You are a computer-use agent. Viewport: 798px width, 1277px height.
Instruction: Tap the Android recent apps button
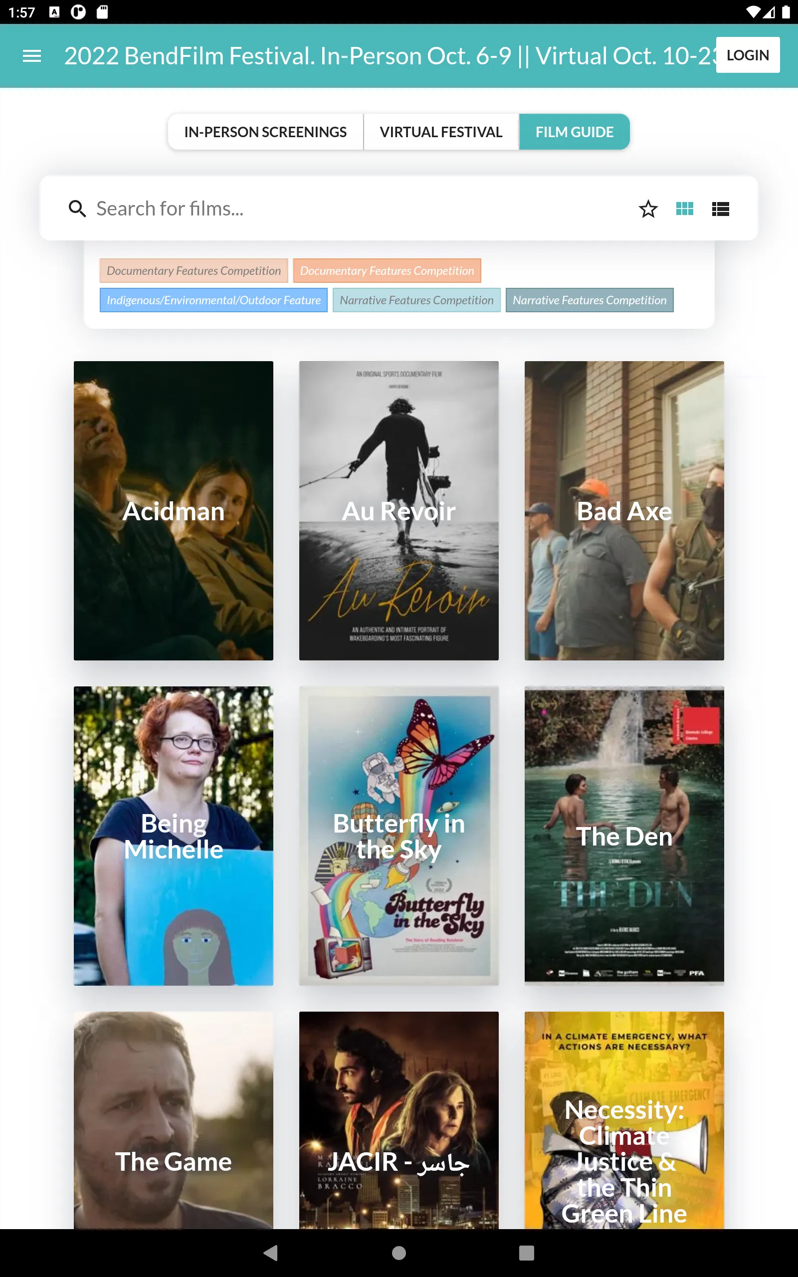[x=527, y=1253]
